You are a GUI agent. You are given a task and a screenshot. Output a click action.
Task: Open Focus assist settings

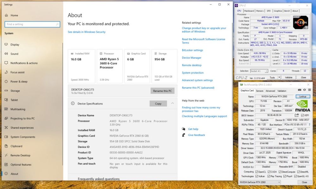point(17,72)
